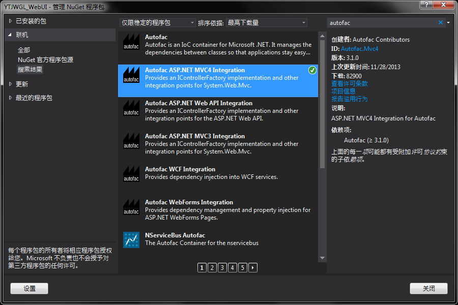Viewport: 458px width, 305px height.
Task: Open the 项目信息 link
Action: (343, 91)
